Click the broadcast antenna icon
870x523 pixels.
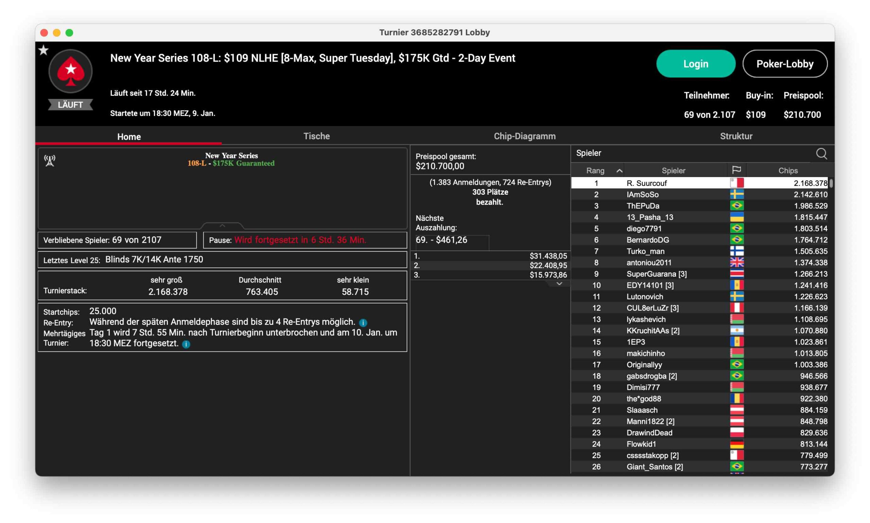tap(50, 160)
